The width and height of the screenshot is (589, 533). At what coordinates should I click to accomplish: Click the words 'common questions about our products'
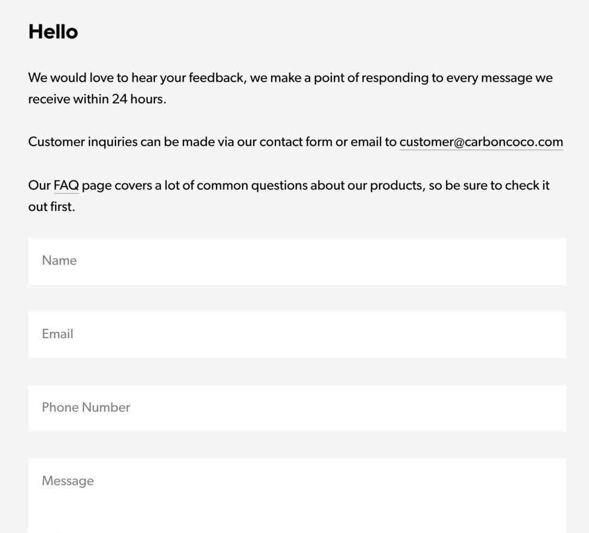pos(311,185)
